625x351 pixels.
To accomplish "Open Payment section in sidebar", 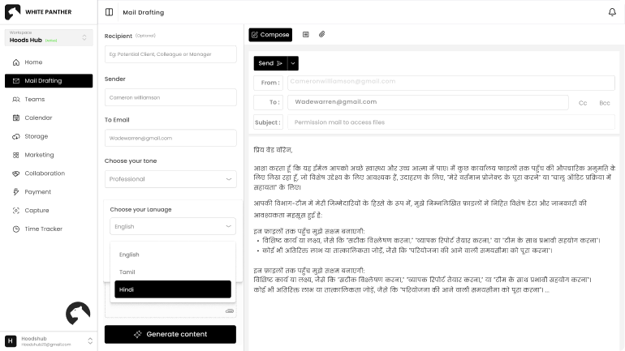I will 37,192.
